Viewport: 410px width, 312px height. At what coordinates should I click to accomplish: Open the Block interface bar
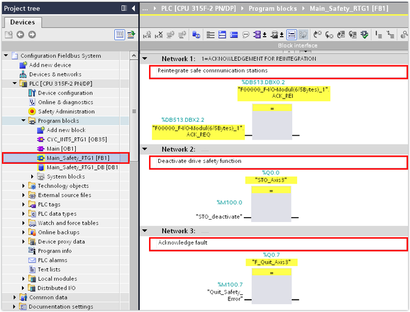pyautogui.click(x=298, y=46)
